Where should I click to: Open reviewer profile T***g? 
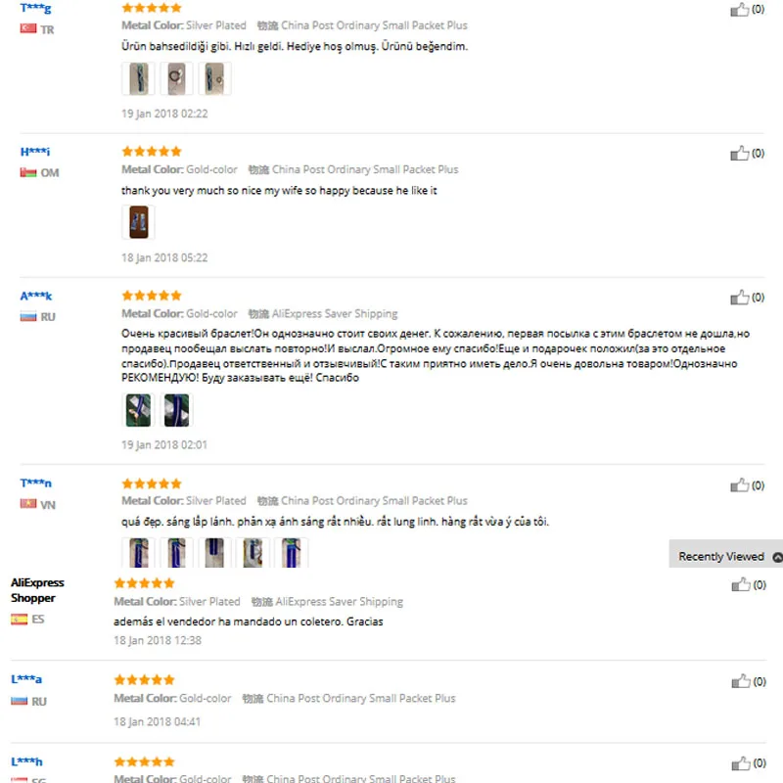point(35,8)
